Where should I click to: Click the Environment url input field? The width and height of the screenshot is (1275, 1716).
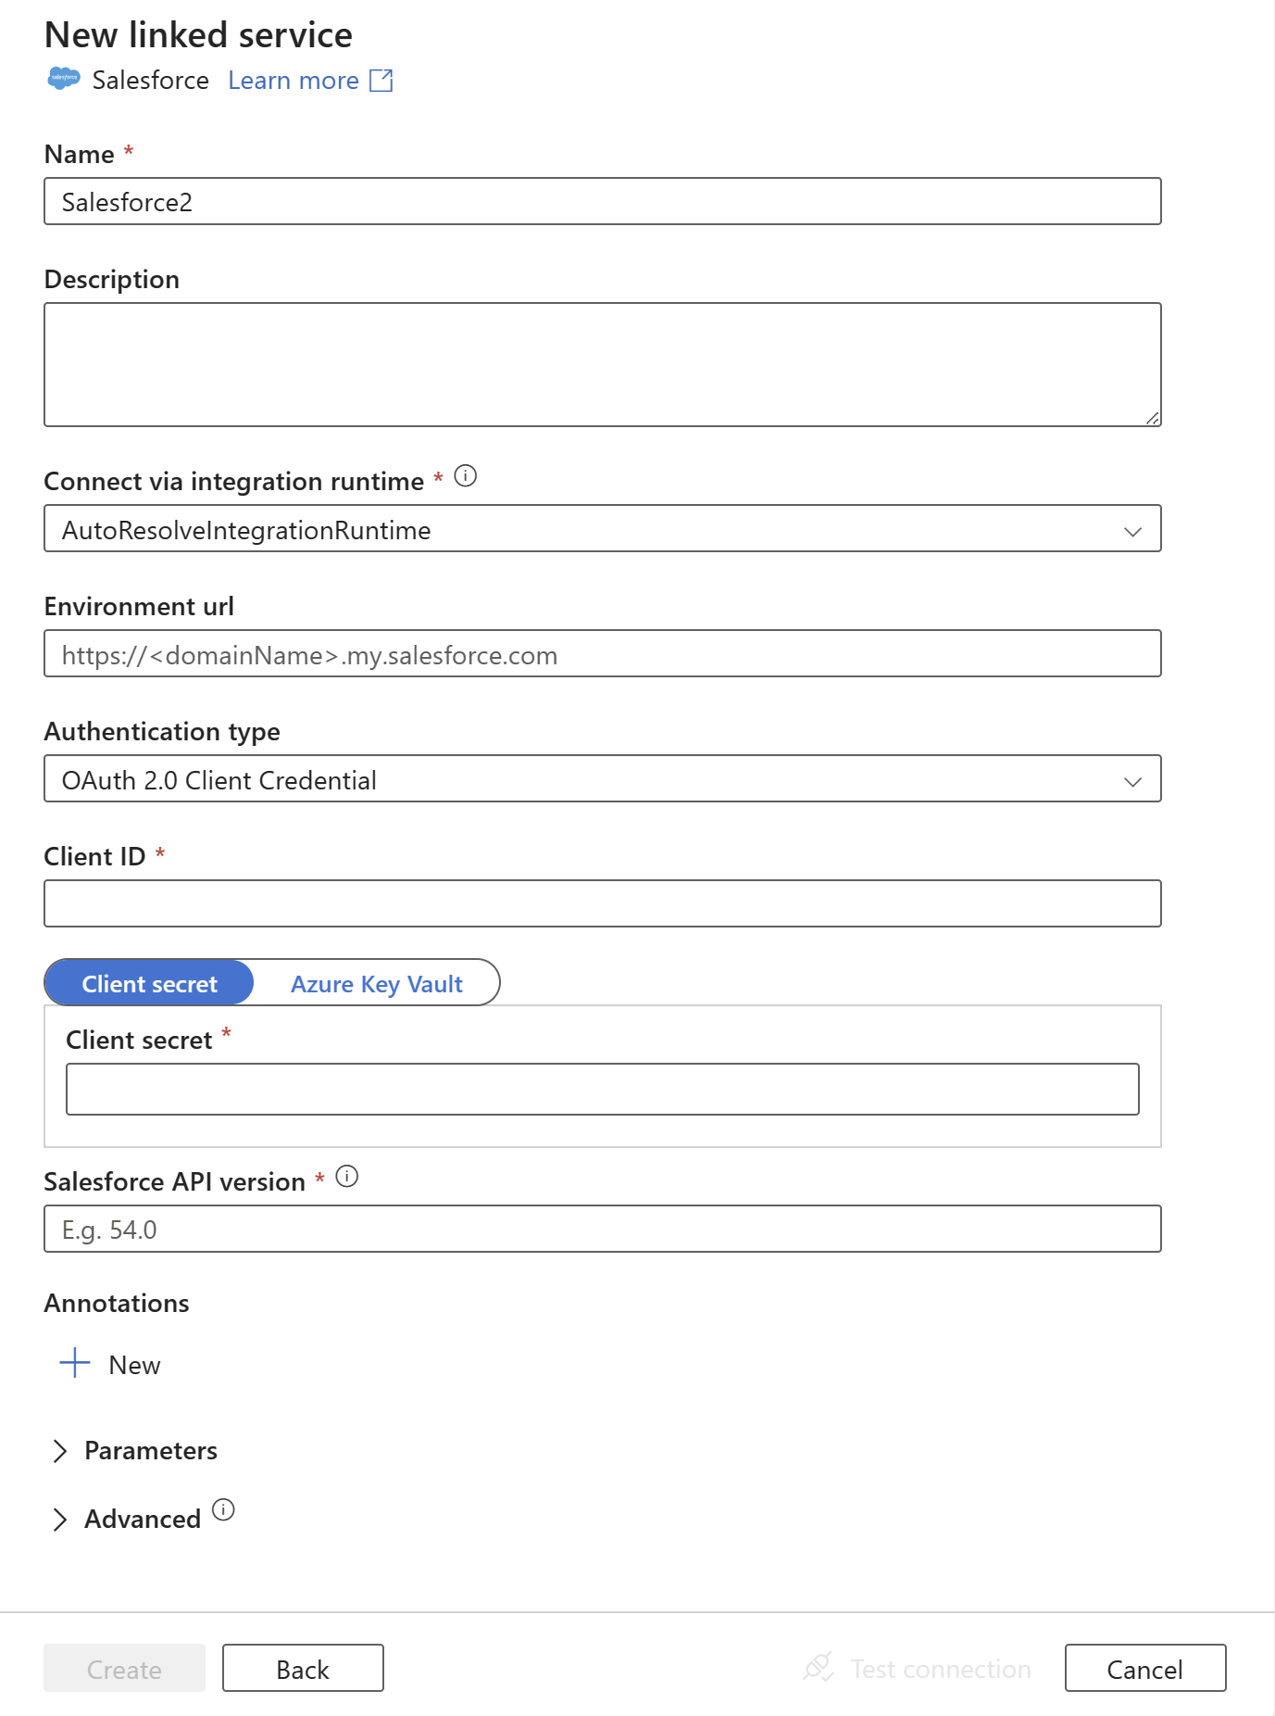(x=602, y=654)
